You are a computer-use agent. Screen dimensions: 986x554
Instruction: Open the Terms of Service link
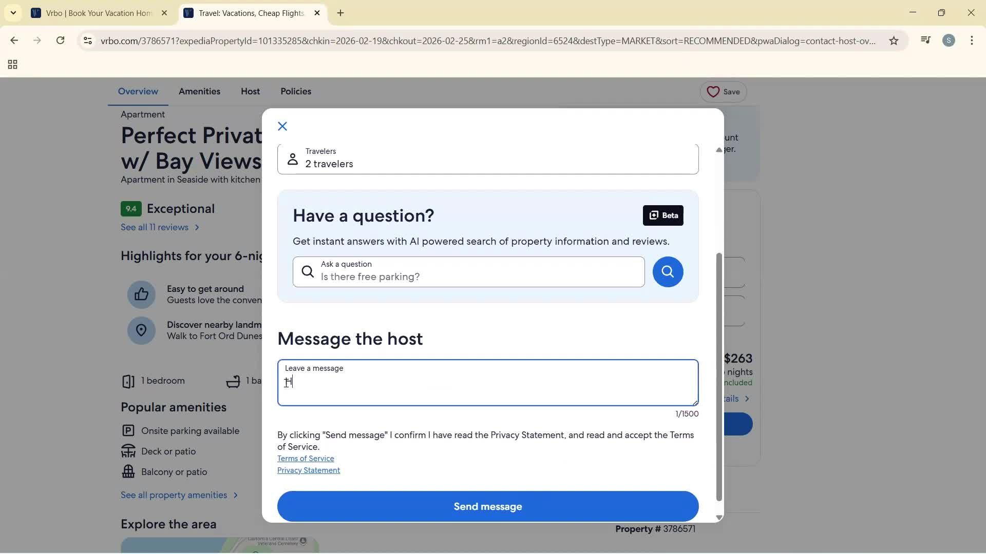pos(306,459)
